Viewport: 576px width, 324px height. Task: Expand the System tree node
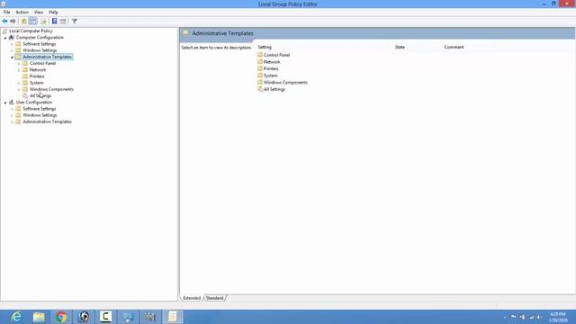(19, 83)
